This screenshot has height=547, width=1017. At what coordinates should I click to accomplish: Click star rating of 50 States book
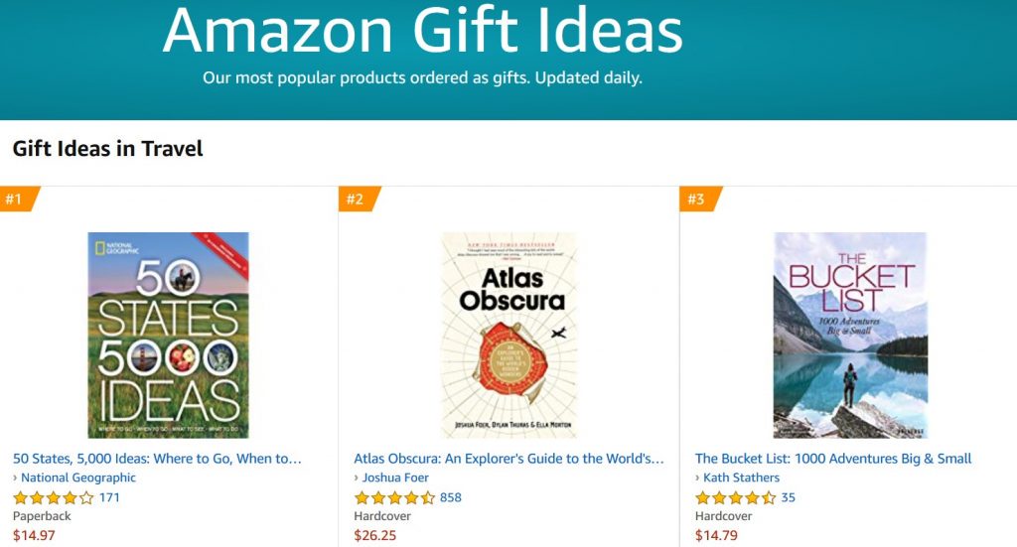[54, 497]
